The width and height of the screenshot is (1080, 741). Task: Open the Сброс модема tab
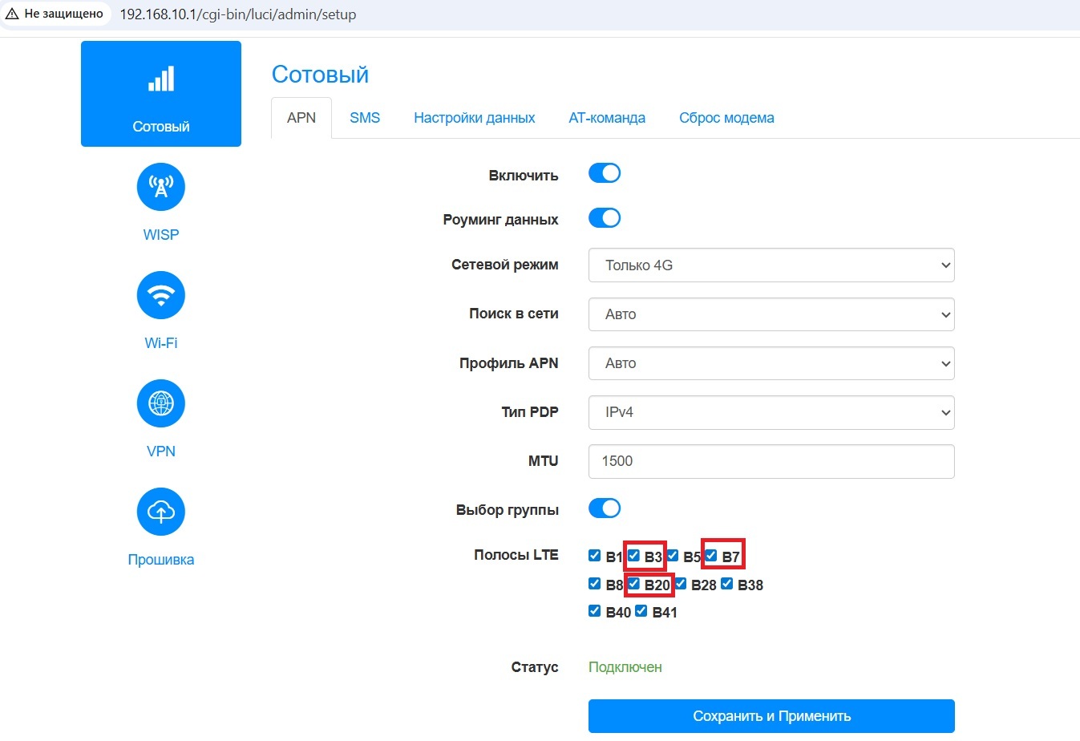(x=726, y=118)
